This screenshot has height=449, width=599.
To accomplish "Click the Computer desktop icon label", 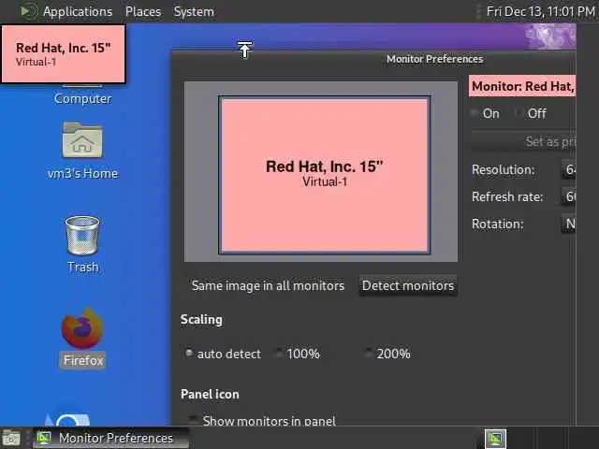I will coord(83,98).
